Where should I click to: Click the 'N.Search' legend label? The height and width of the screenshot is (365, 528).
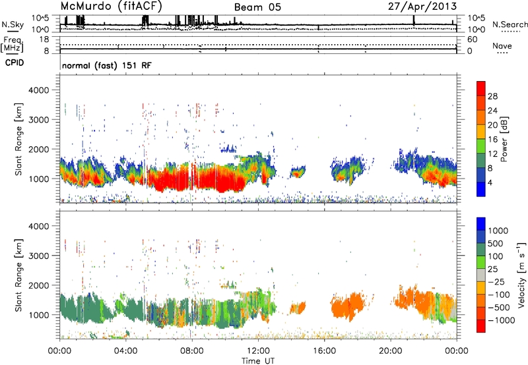(x=510, y=24)
